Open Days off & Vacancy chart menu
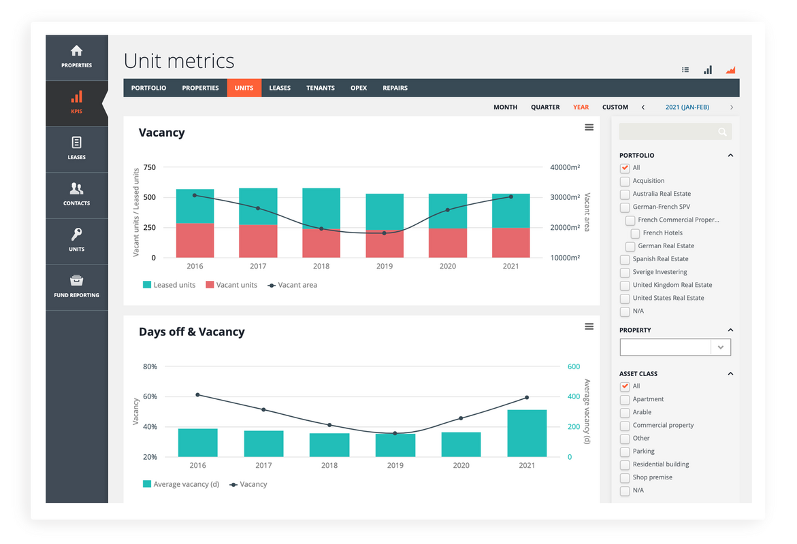This screenshot has width=797, height=544. point(589,326)
